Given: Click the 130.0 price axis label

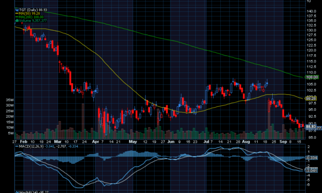Looking at the screenshot, I should (312, 30).
